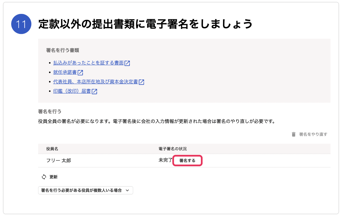Click the refresh arrows icon beside 更新

pos(44,177)
